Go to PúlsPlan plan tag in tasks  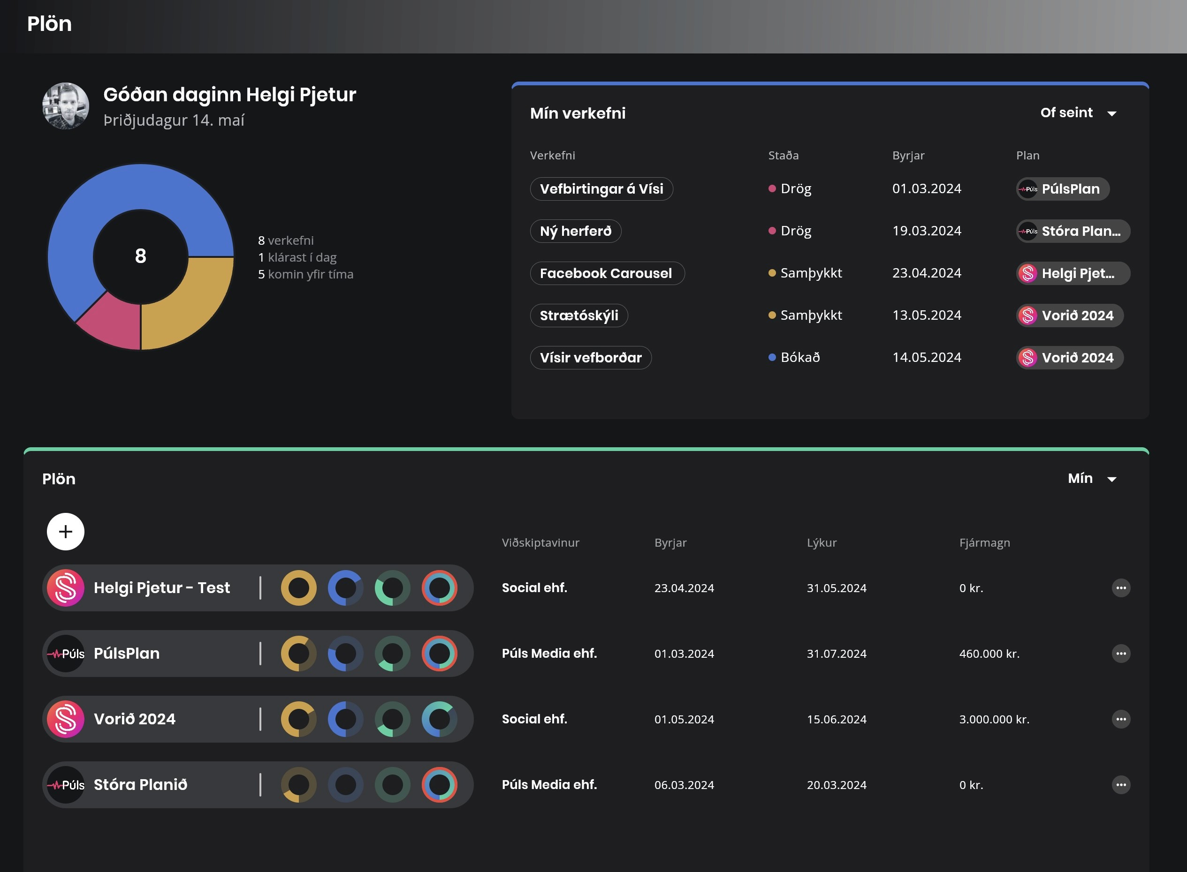(x=1062, y=189)
